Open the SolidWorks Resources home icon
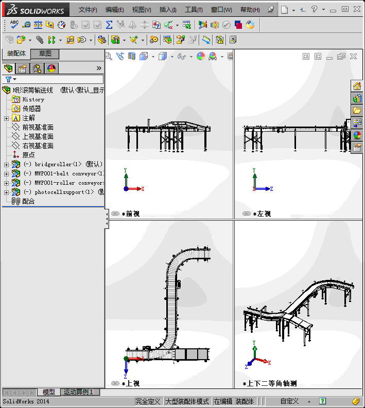Screen dimensions: 365x408 pos(357,86)
